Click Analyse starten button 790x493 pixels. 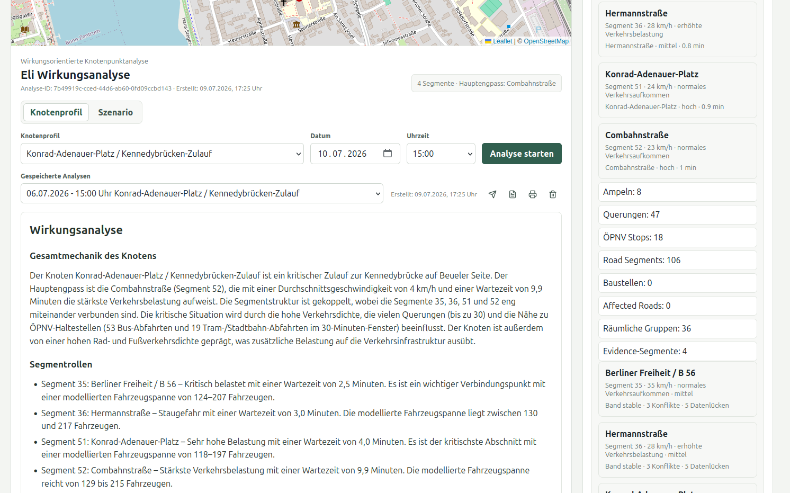tap(522, 154)
